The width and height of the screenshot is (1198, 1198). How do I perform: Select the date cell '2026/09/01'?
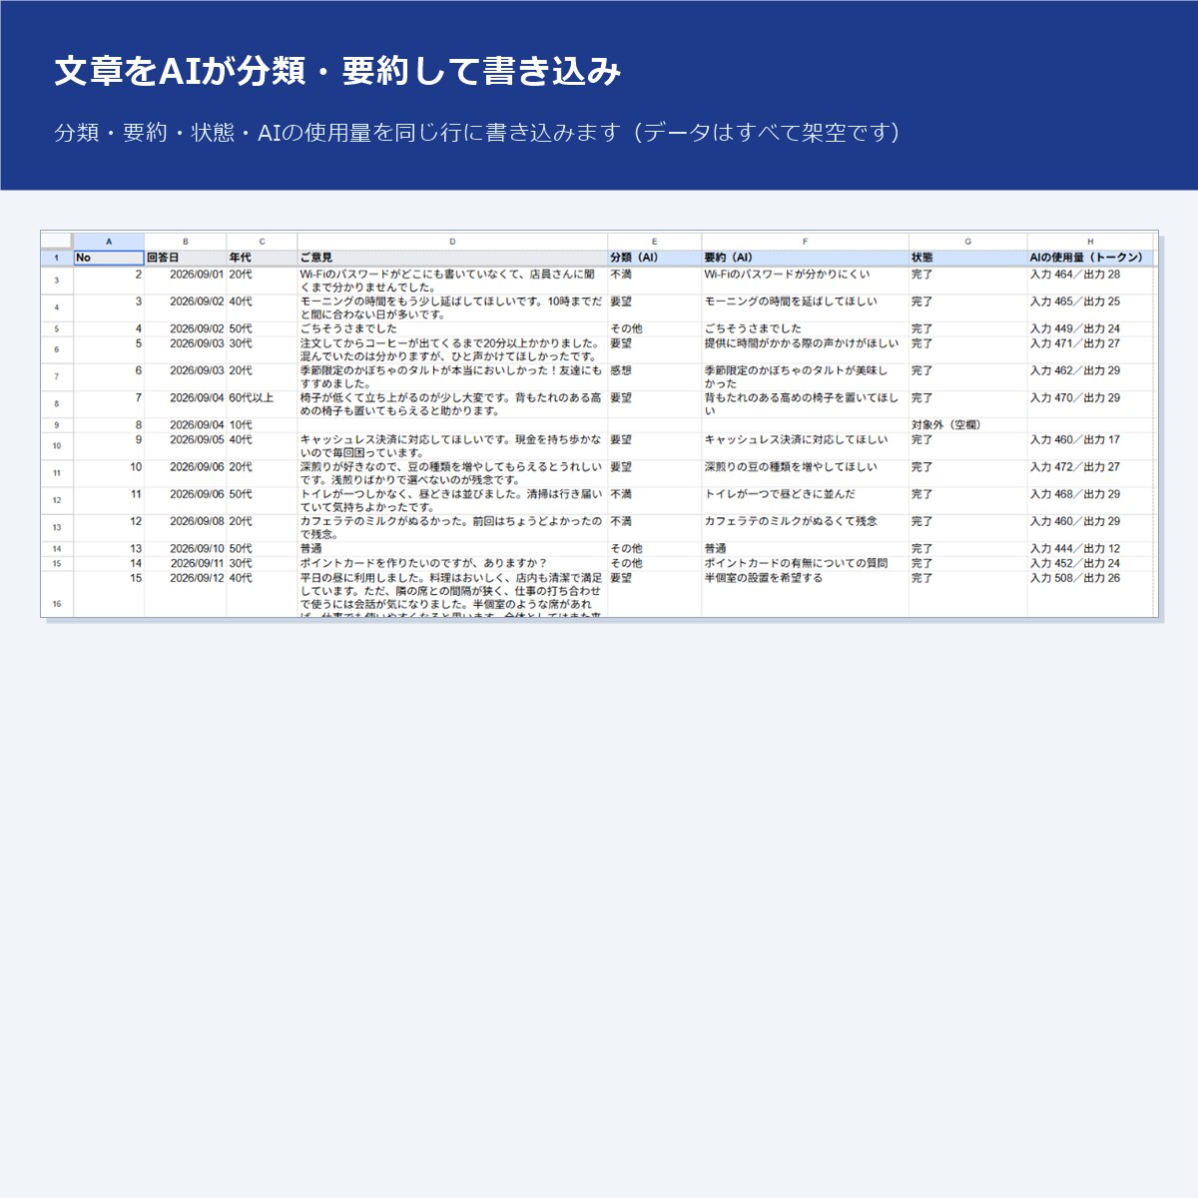click(x=186, y=281)
